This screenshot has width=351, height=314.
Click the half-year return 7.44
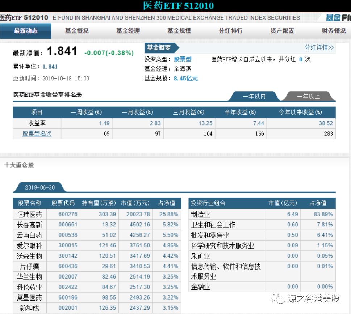259,123
